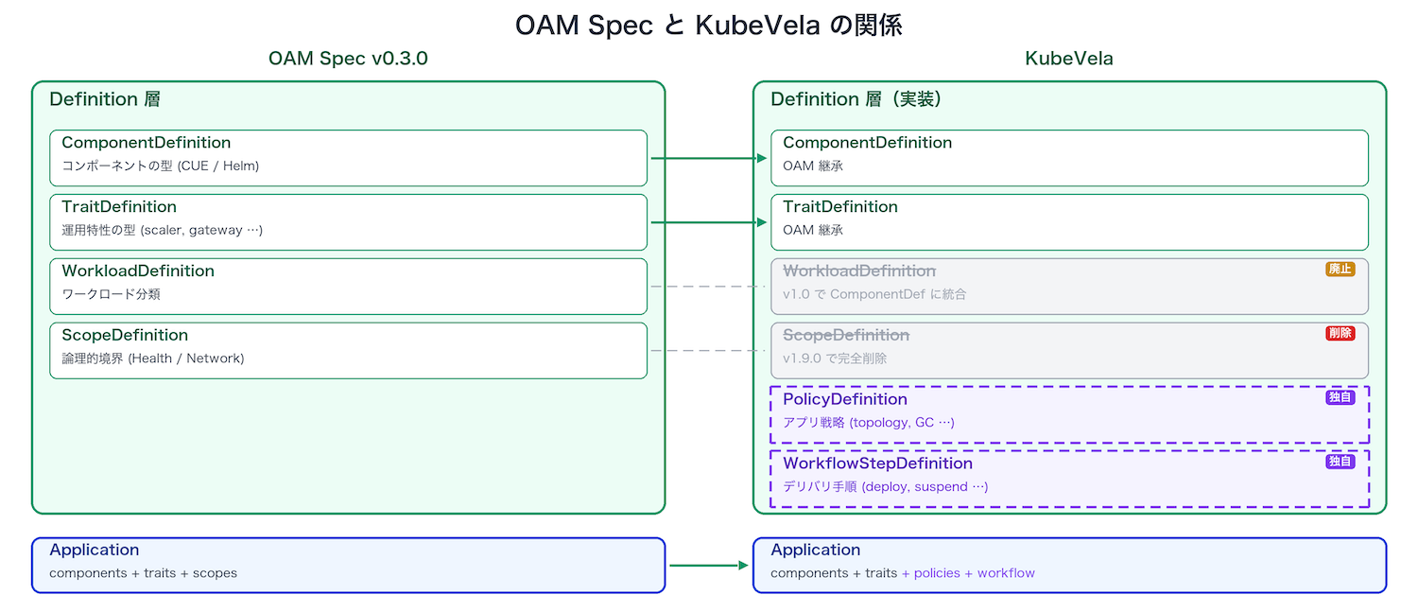
Task: Click the purple '+ policies + workflow' text
Action: [968, 573]
